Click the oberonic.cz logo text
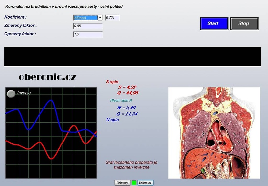268x186 pixels. click(x=47, y=77)
